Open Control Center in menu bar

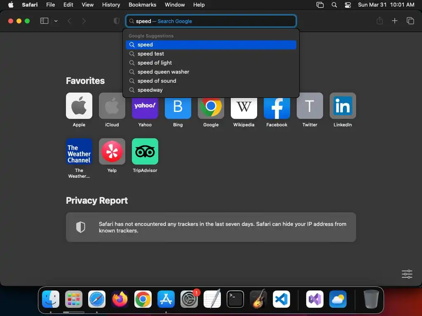(348, 5)
